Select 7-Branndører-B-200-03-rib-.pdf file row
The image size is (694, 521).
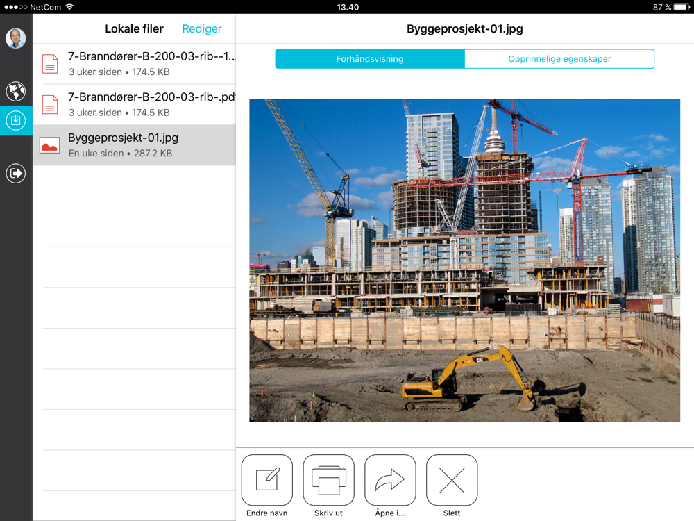coord(134,105)
